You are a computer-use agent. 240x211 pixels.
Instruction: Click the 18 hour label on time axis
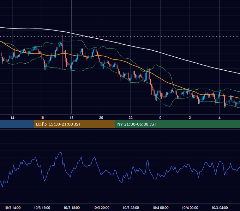point(72,118)
